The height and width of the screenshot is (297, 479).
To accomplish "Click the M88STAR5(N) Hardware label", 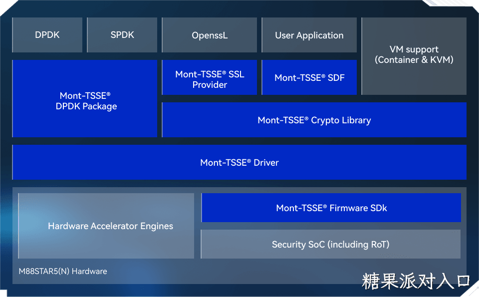I will tap(63, 272).
